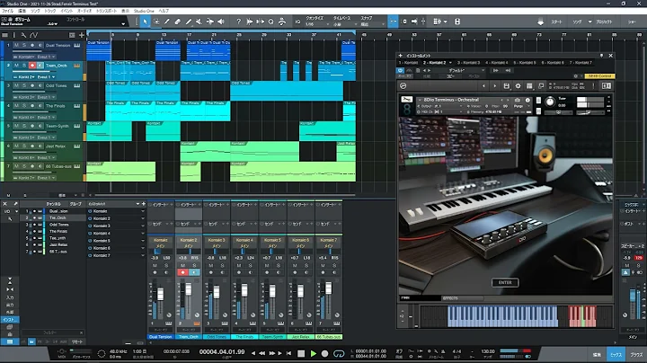Image resolution: width=647 pixels, height=363 pixels.
Task: Switch to 7 - Kontakt 7 instrument tab
Action: (581, 63)
